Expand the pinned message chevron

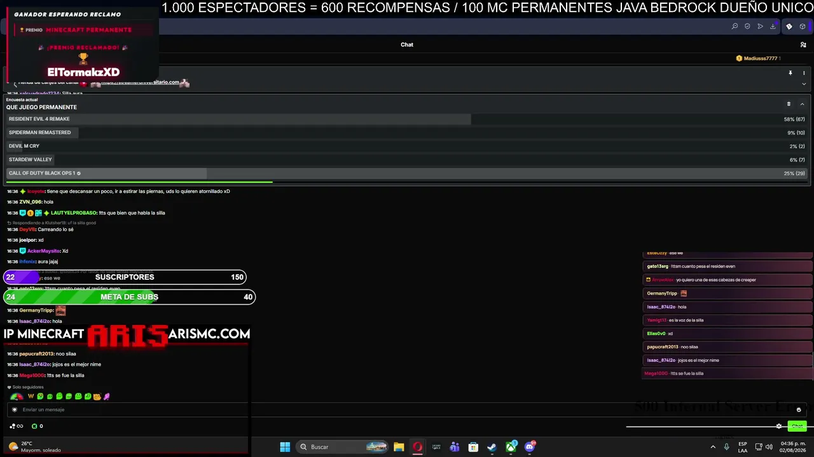click(x=804, y=84)
